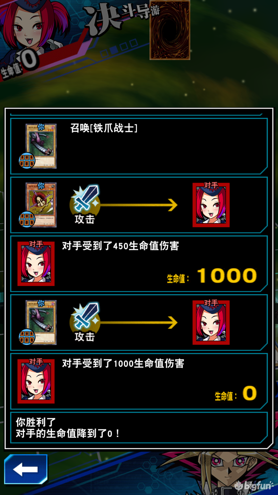
Task: Tap the yellow life points value 1000
Action: pyautogui.click(x=227, y=276)
